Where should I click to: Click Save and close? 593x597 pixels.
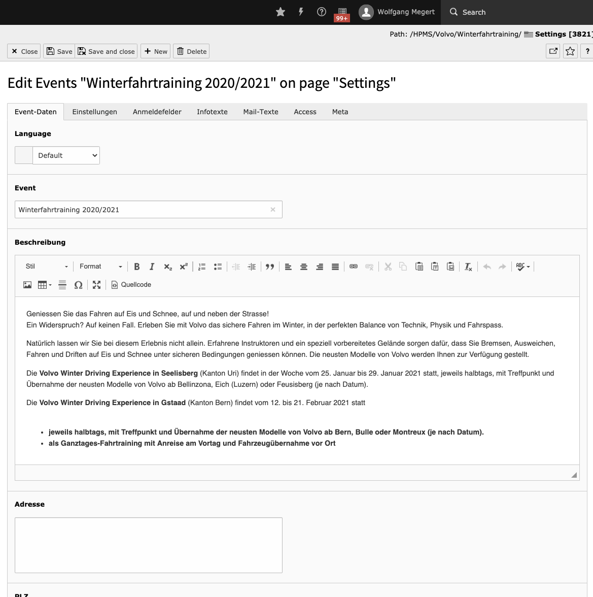coord(106,51)
